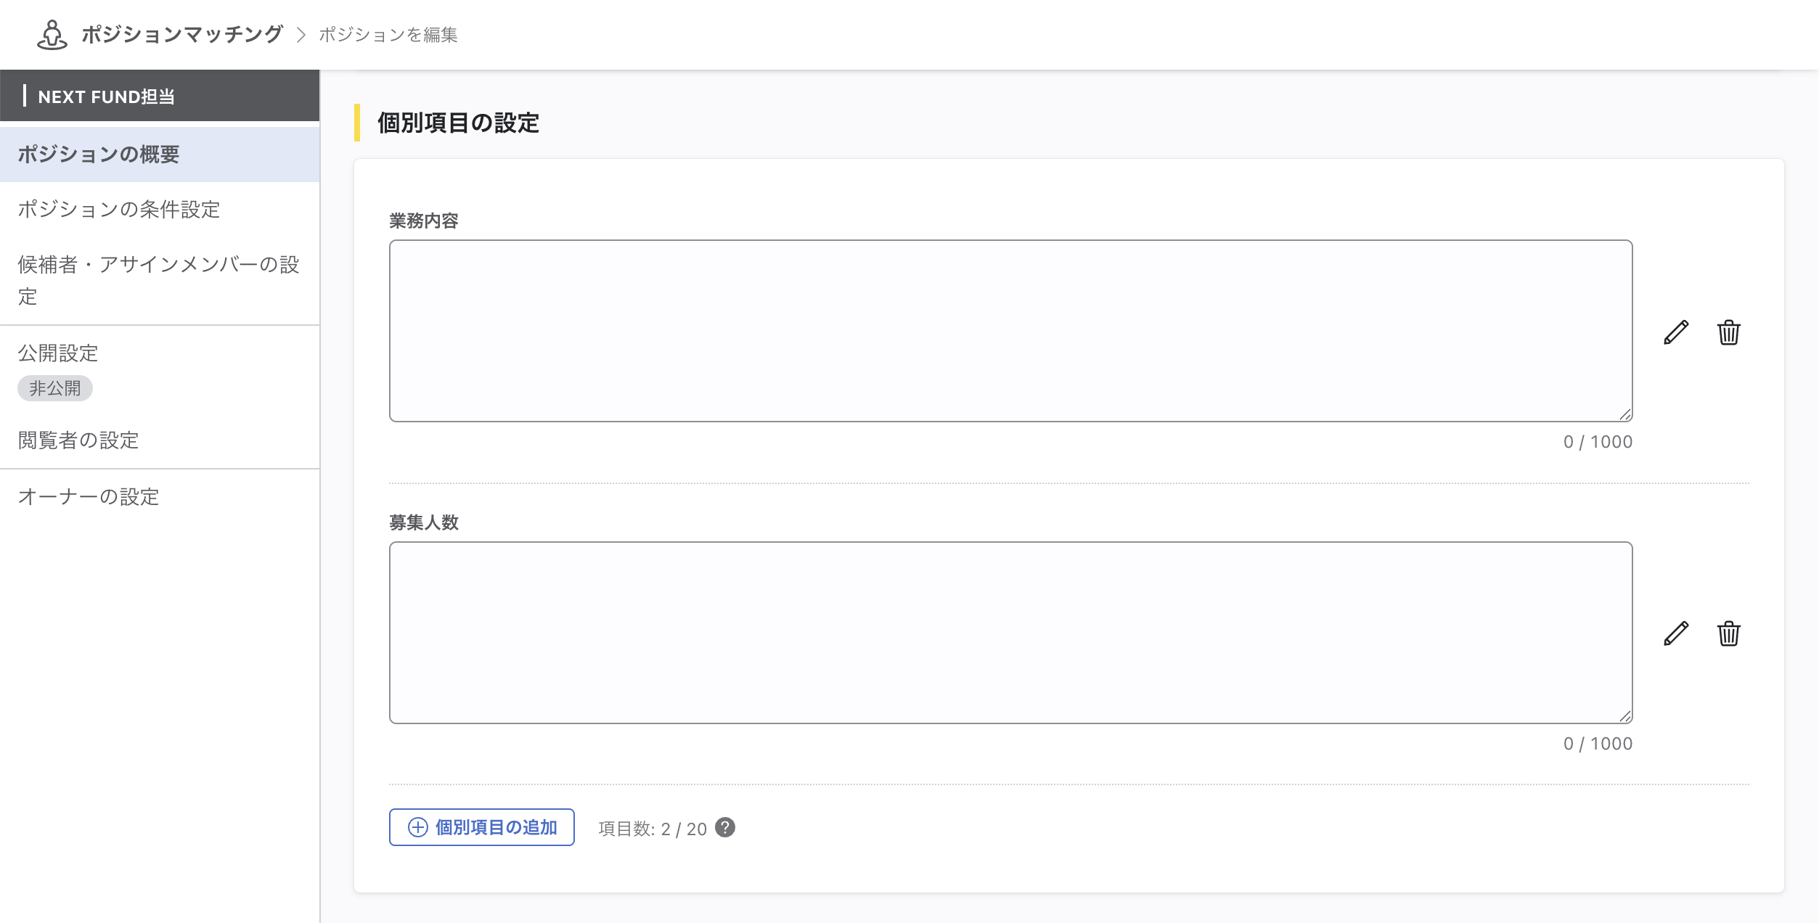Delete the 募集人数 field via trash icon
Image resolution: width=1819 pixels, height=923 pixels.
pos(1728,633)
